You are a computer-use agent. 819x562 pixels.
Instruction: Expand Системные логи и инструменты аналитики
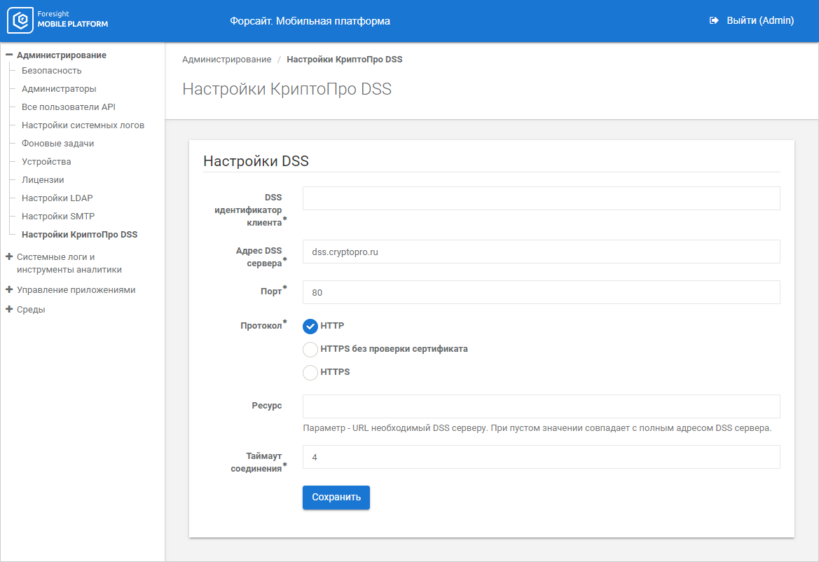pos(9,257)
